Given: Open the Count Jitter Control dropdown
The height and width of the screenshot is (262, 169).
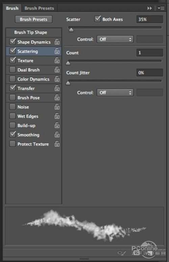Looking at the screenshot, I should [x=115, y=93].
